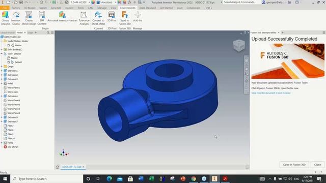Open the document tabs menu icon at bottom right
This screenshot has height=183, width=326.
[x=247, y=167]
